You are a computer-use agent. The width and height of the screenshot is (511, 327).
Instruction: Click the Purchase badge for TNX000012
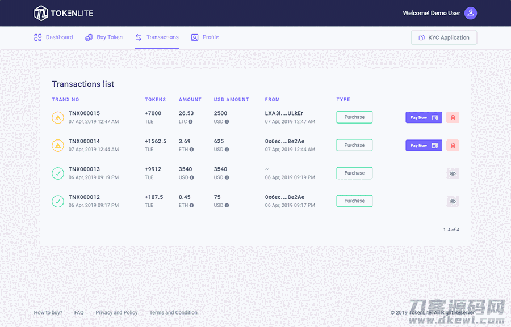pos(354,201)
